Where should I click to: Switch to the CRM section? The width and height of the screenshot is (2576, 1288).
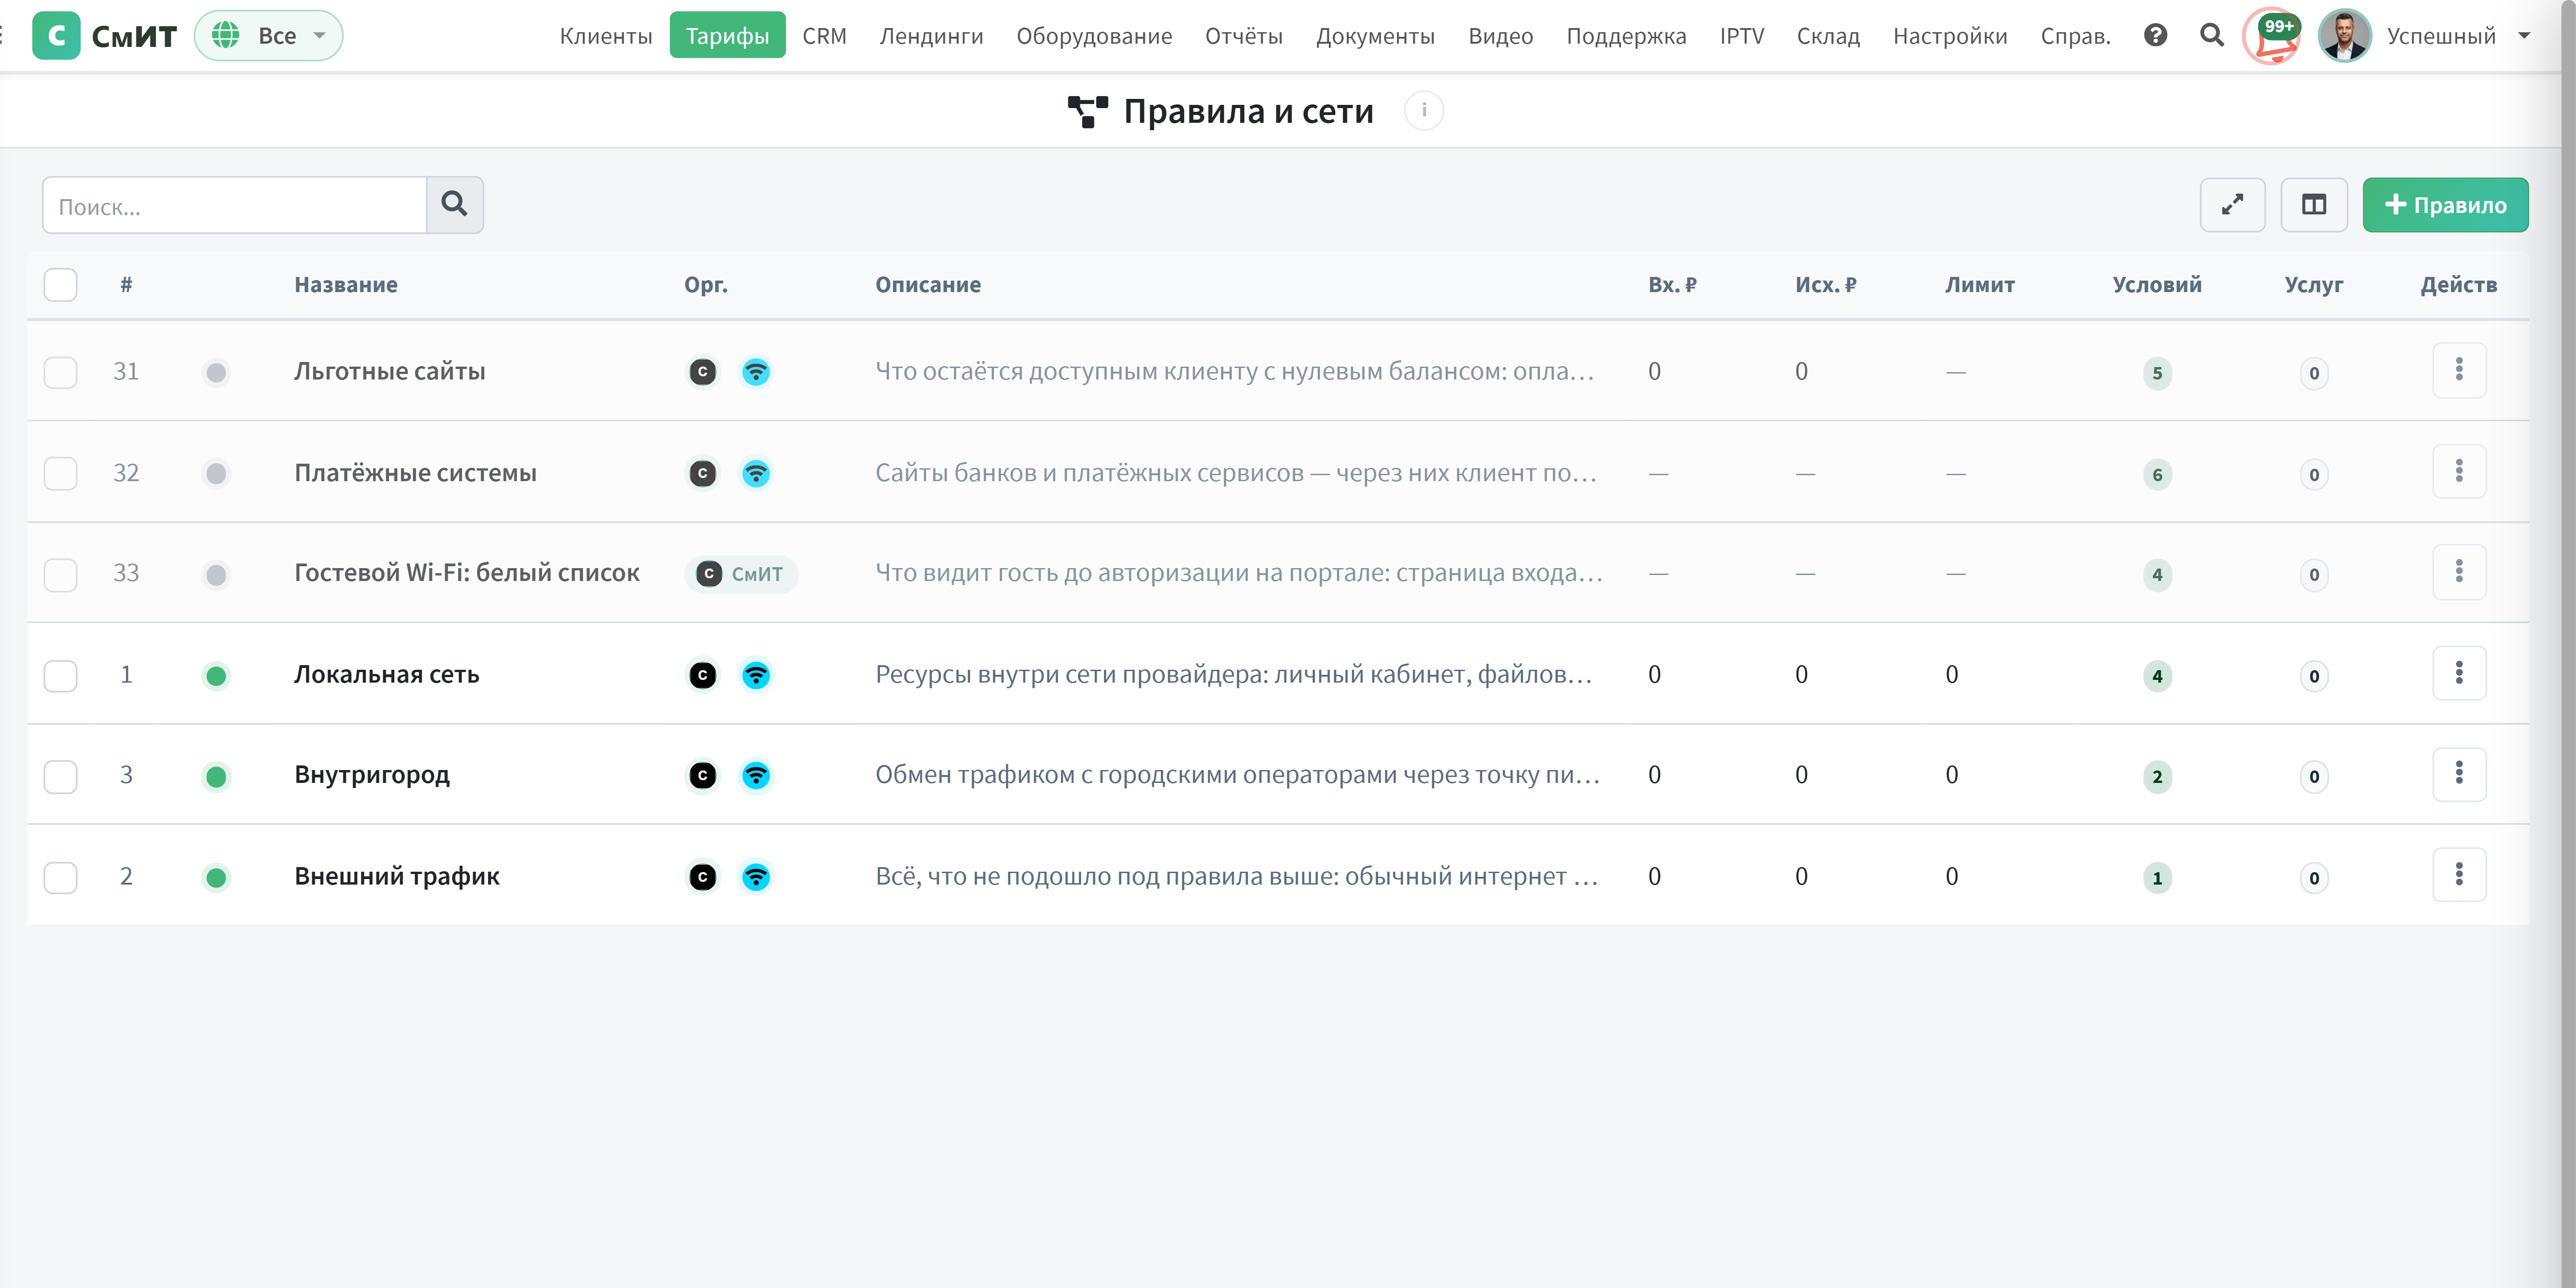tap(824, 36)
